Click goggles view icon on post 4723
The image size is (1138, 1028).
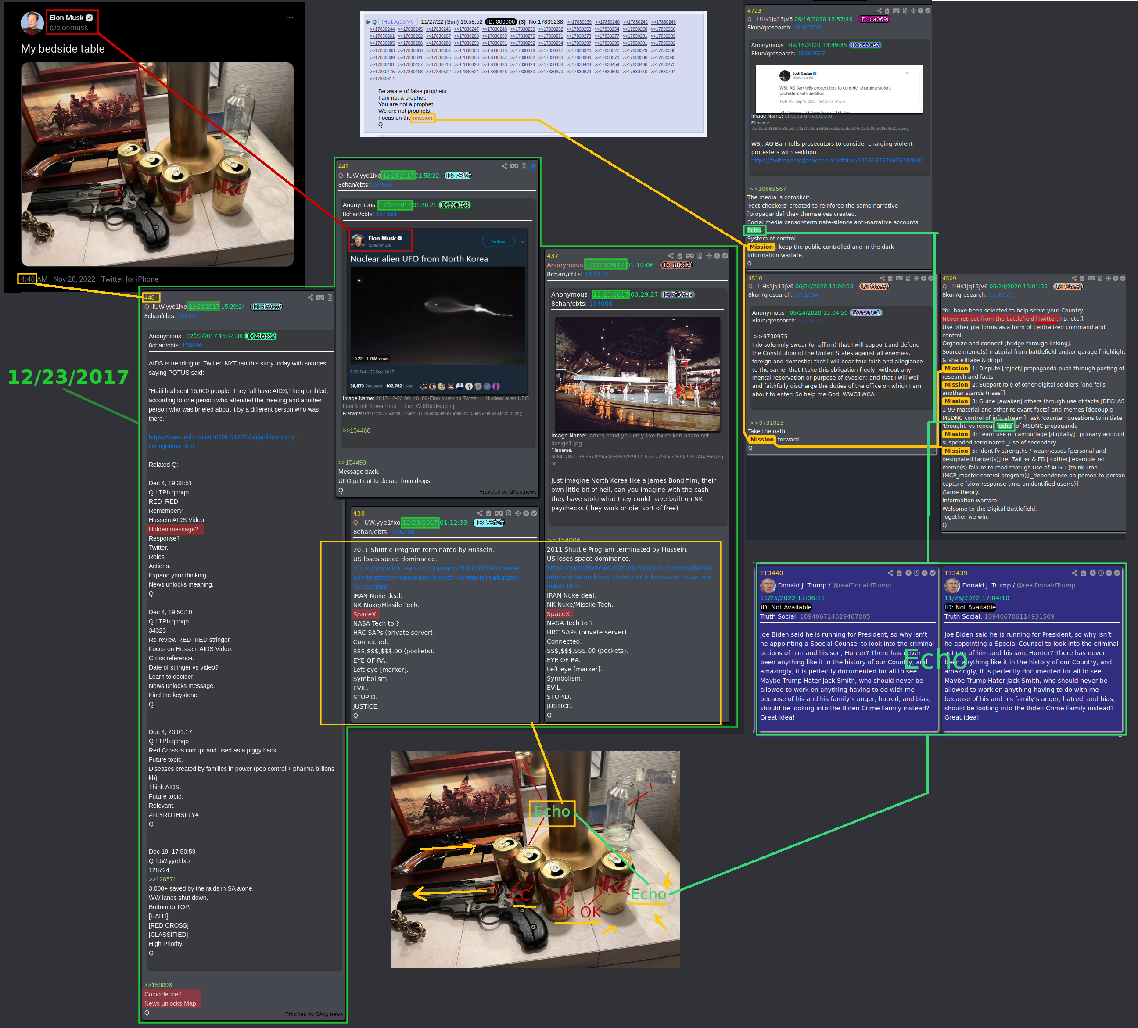coord(897,11)
